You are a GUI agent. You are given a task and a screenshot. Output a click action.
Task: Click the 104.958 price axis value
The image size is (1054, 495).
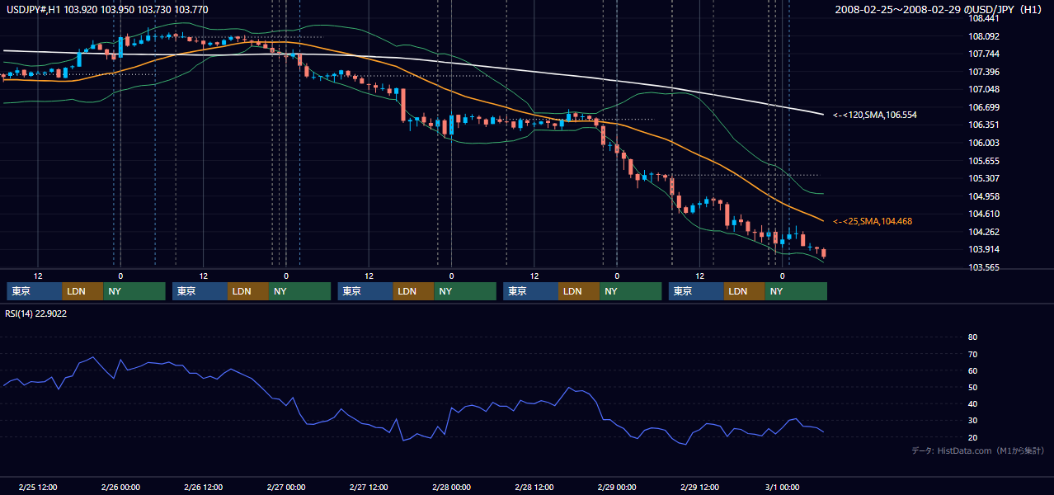pyautogui.click(x=985, y=196)
